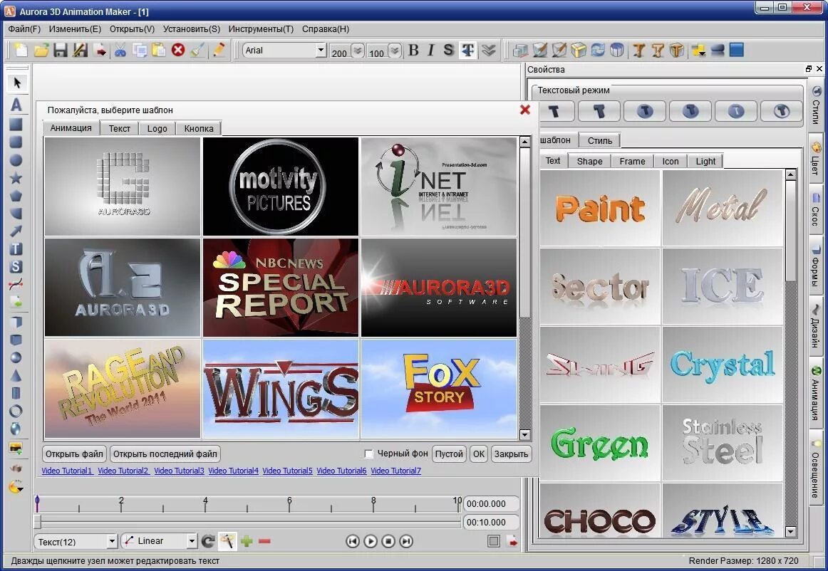
Task: Open a file with the folder icon
Action: (41, 50)
